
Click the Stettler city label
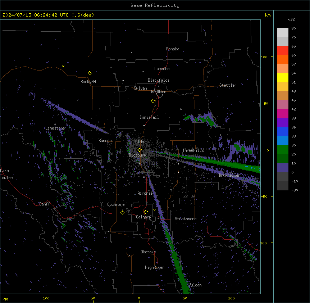click(228, 85)
